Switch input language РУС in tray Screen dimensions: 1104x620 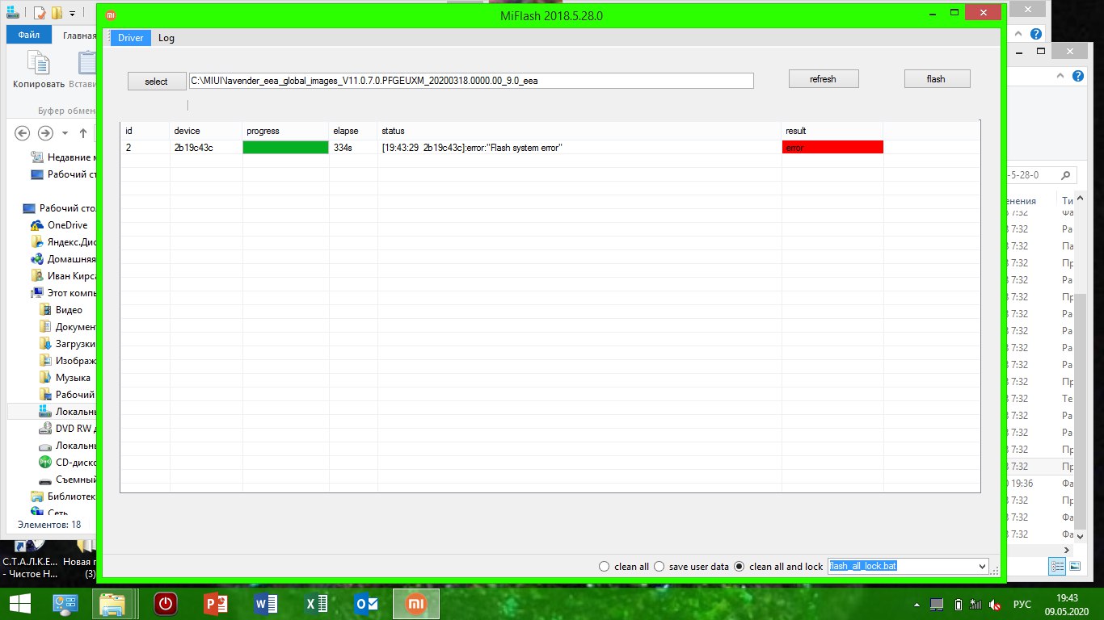pyautogui.click(x=1023, y=604)
